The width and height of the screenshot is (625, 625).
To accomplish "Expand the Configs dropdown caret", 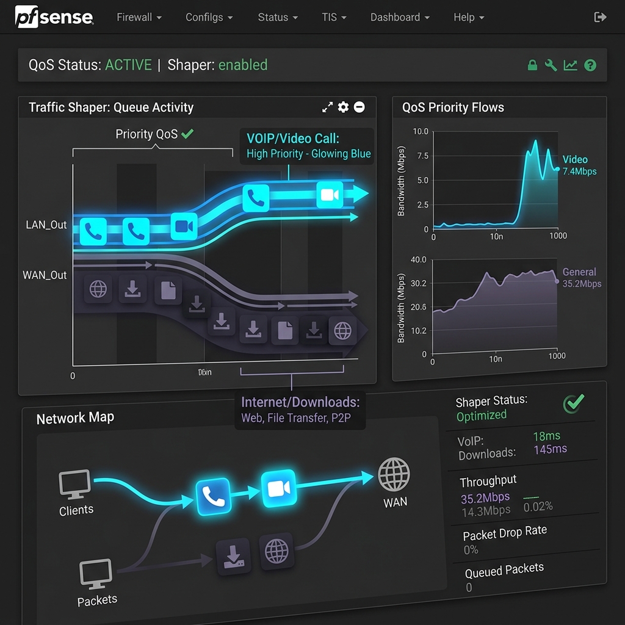I will point(230,18).
